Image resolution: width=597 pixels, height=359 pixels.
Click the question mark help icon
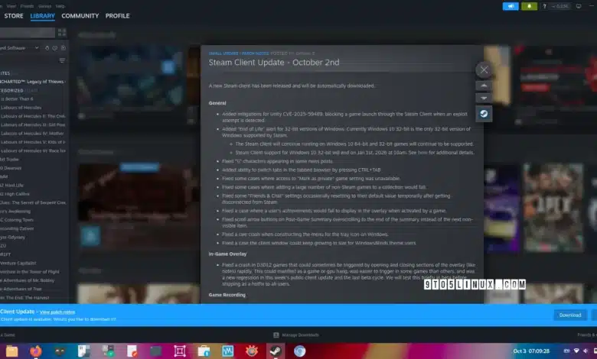[544, 6]
